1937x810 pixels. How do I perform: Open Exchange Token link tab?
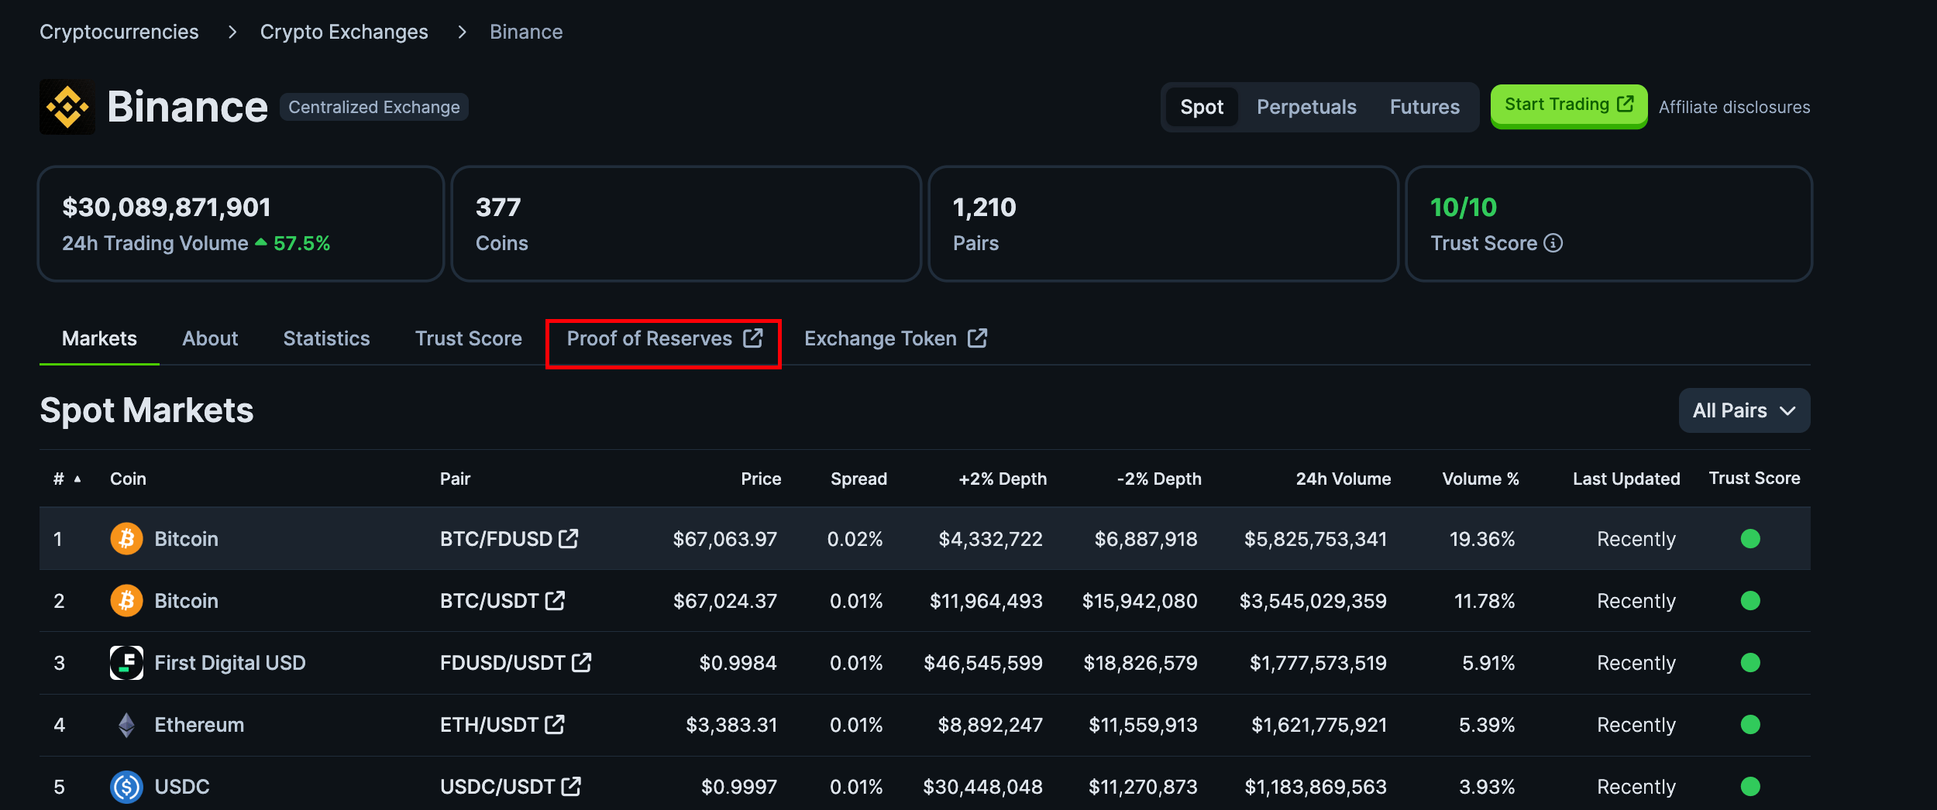tap(896, 338)
